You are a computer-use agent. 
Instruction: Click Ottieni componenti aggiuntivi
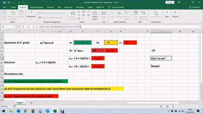(x=52, y=13)
